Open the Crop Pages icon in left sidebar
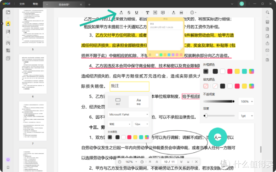Viewport: 276px width, 172px height. click(x=8, y=50)
